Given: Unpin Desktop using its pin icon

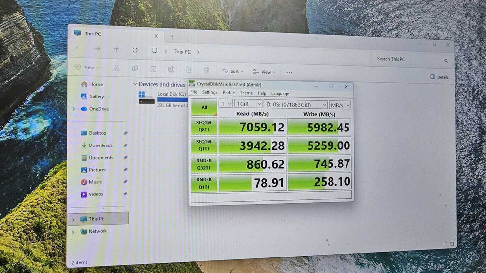Looking at the screenshot, I should click(125, 133).
